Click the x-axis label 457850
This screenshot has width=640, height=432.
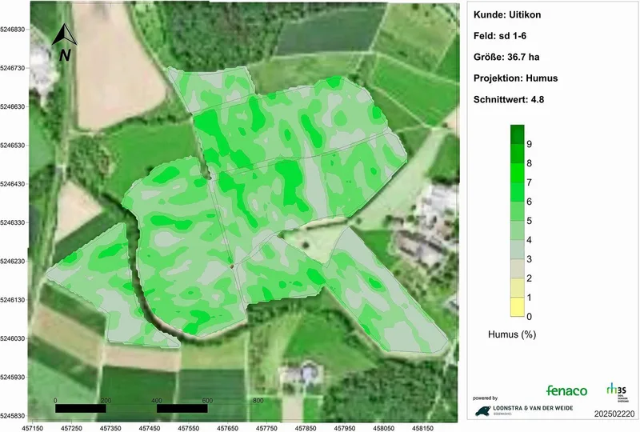[306, 428]
